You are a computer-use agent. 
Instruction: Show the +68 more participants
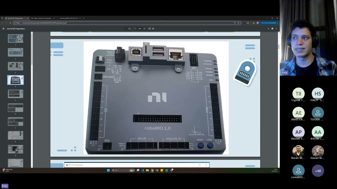318,171
